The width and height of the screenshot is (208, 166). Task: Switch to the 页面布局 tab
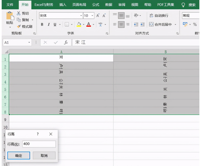click(79, 5)
